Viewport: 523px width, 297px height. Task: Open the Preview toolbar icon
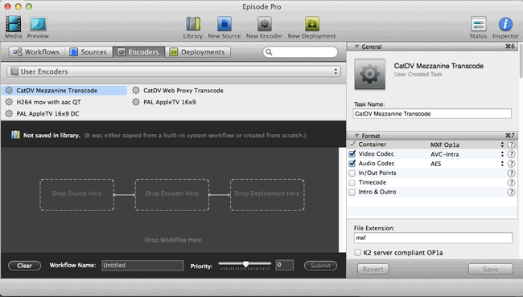[x=38, y=24]
